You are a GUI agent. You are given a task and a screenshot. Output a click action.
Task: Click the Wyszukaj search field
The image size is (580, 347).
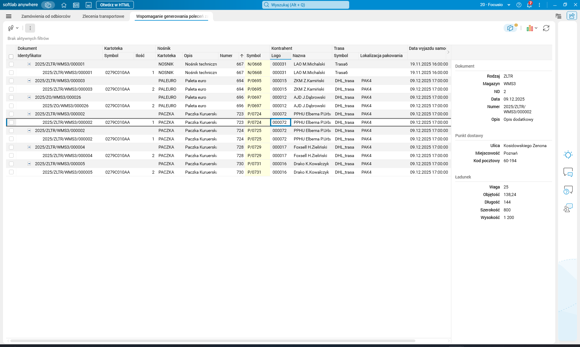[306, 5]
